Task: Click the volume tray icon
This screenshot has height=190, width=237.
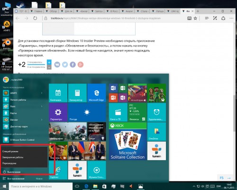Action: point(202,186)
